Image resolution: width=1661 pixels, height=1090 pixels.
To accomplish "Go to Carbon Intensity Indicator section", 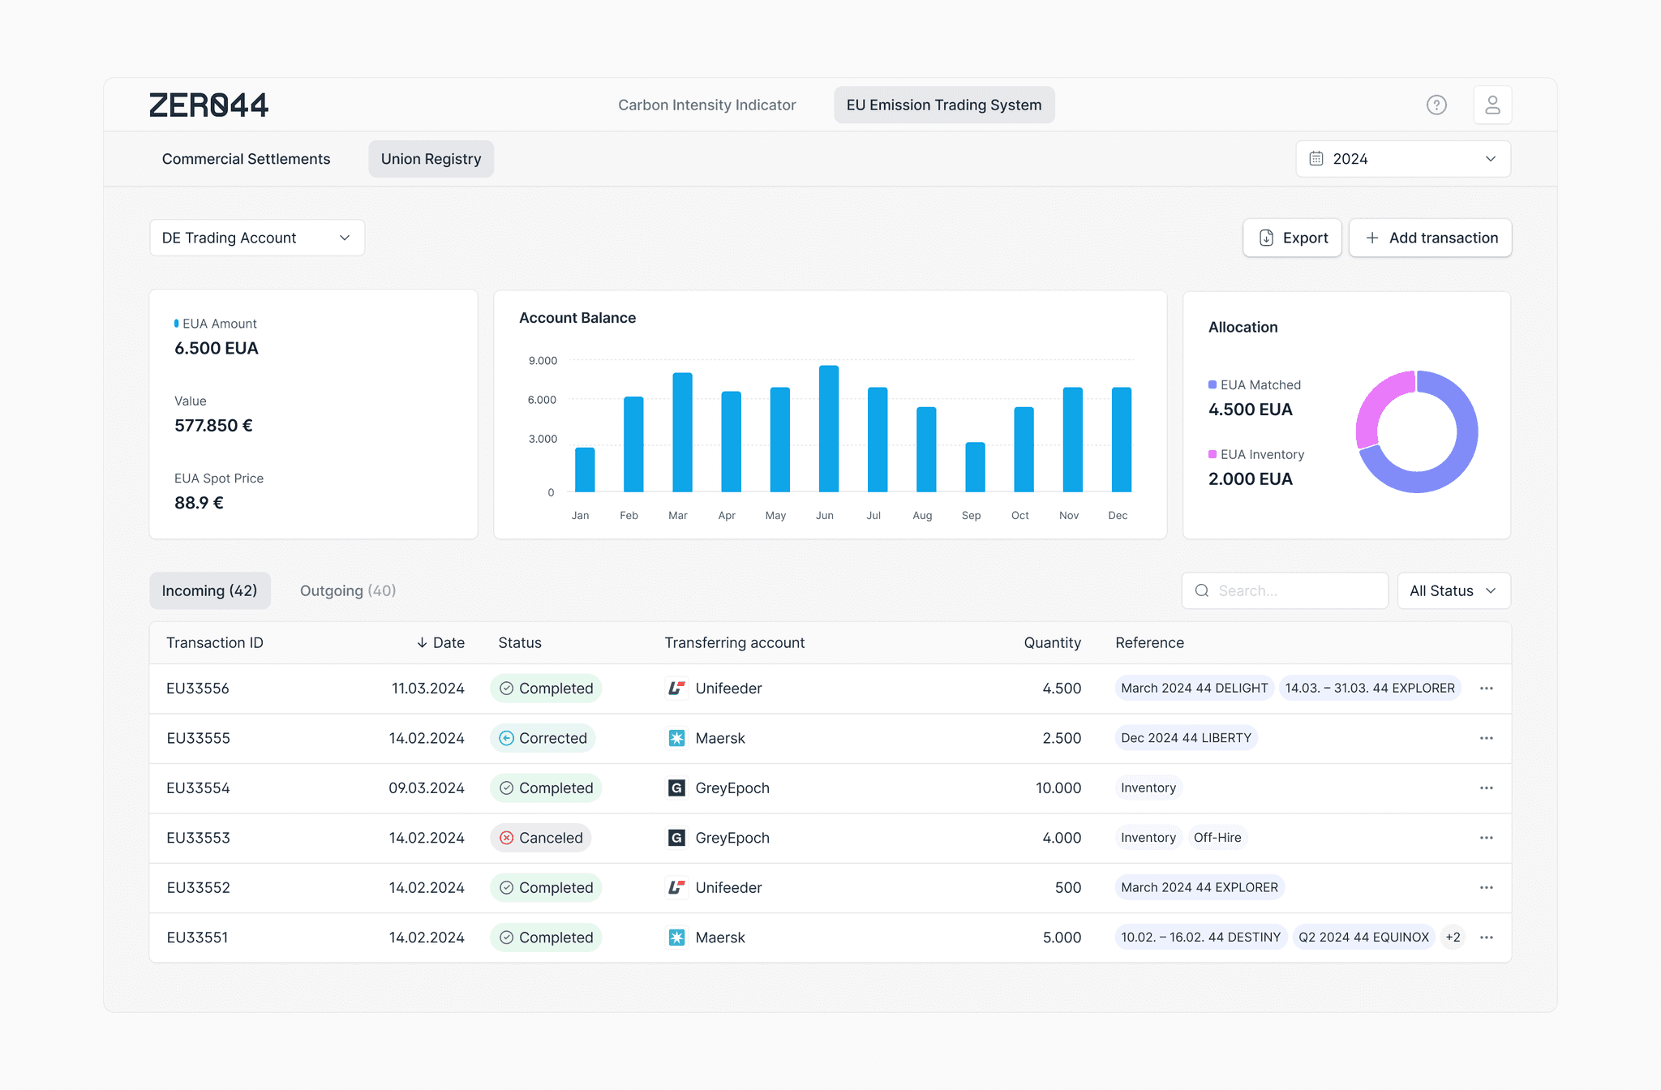I will (706, 105).
